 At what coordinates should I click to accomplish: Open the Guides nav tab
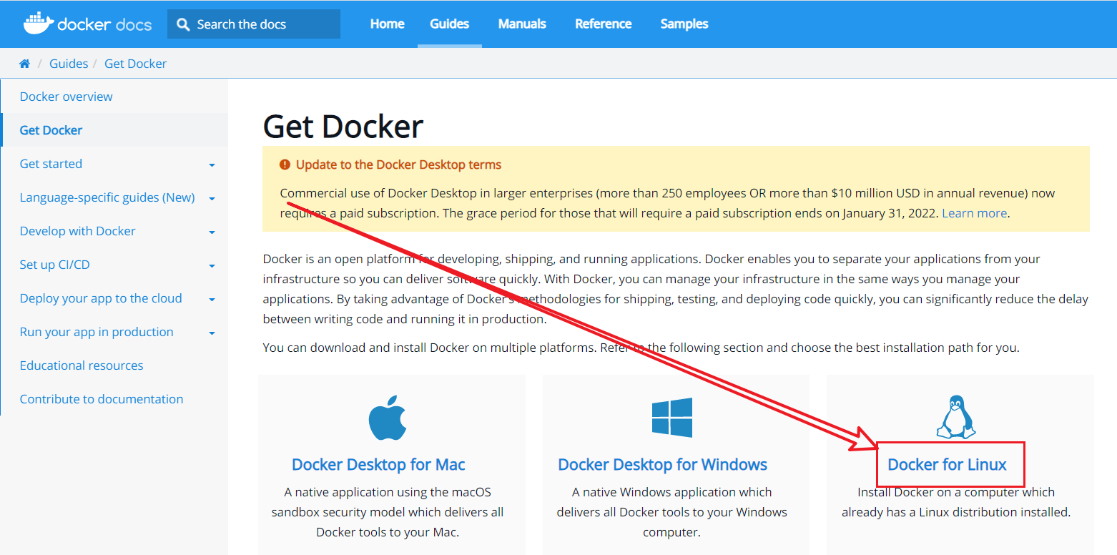pyautogui.click(x=450, y=24)
